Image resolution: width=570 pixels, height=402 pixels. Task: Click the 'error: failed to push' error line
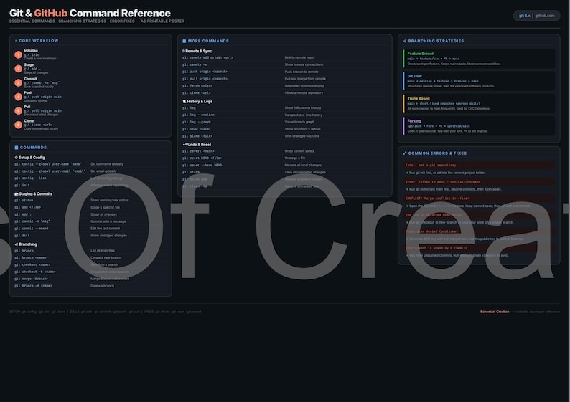tap(443, 182)
